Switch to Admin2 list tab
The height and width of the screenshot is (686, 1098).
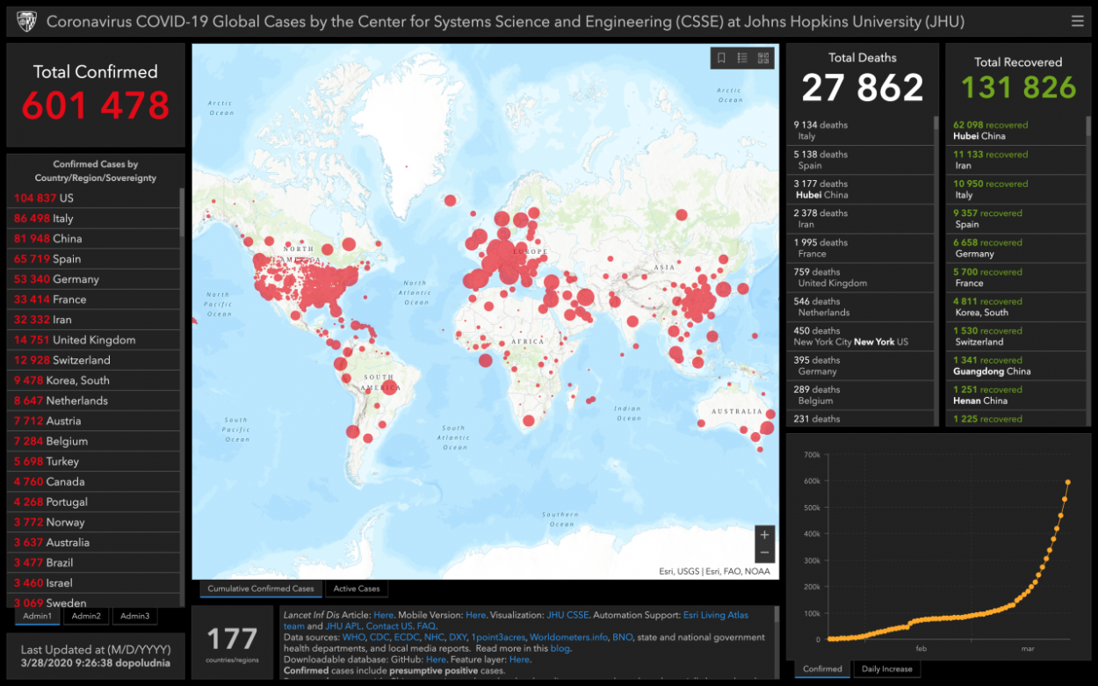(x=86, y=616)
